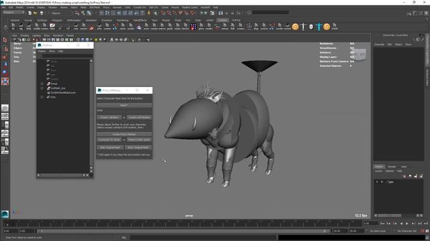Click the Show Original Mesh button
The image size is (430, 241).
click(138, 147)
